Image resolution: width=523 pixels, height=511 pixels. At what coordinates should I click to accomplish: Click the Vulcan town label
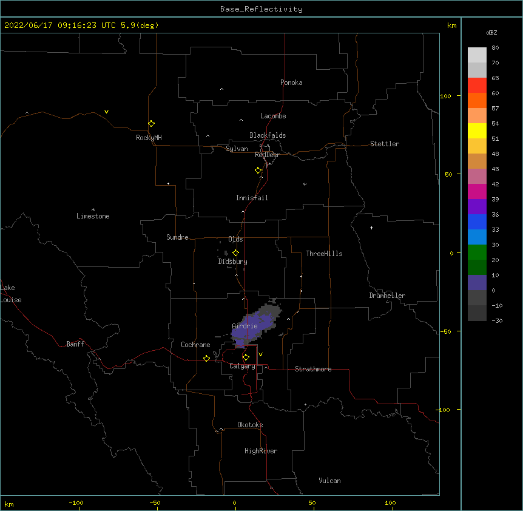pos(329,481)
